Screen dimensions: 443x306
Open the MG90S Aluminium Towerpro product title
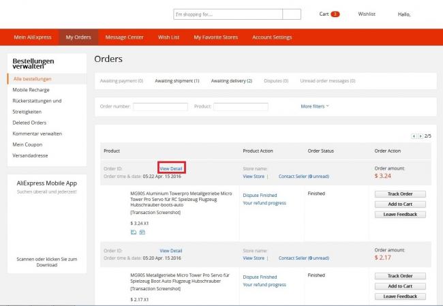click(x=181, y=199)
